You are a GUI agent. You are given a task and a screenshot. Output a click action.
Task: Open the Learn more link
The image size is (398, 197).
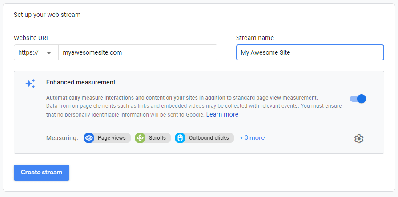tap(222, 114)
